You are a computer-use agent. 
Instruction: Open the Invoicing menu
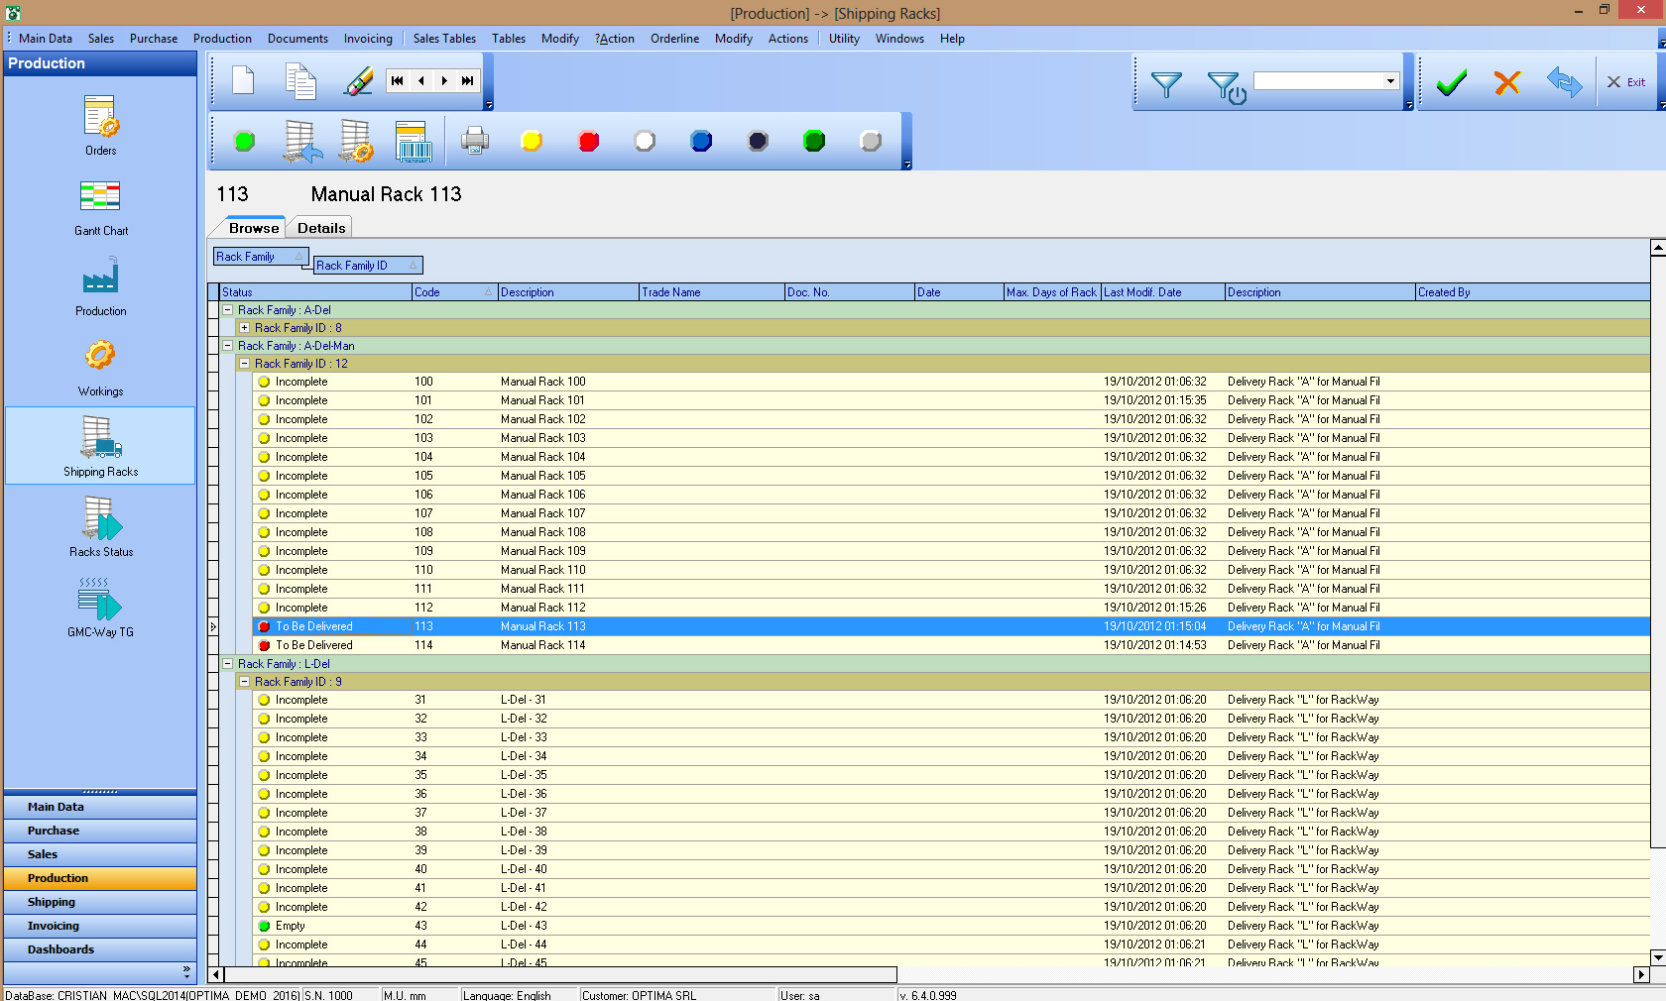(368, 39)
